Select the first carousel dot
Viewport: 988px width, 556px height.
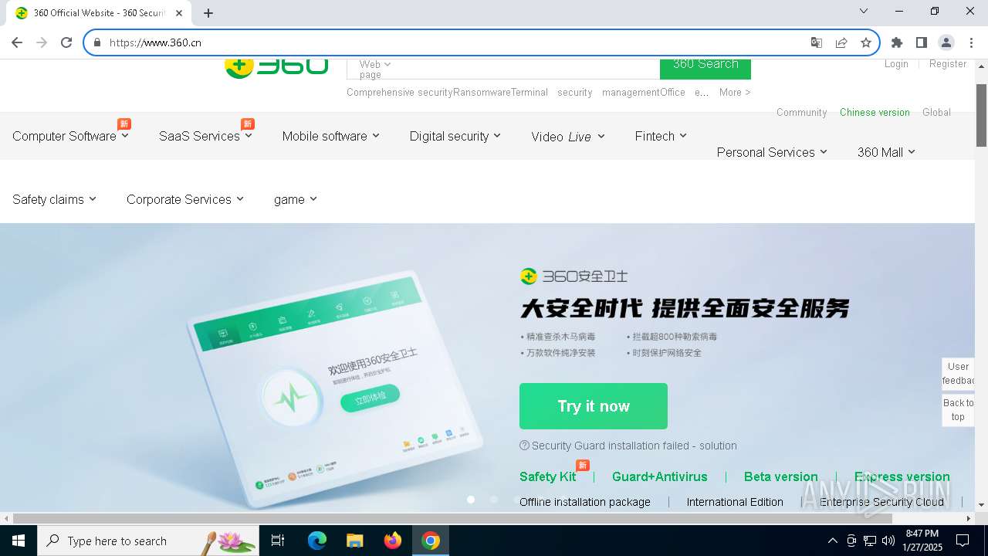pos(471,500)
